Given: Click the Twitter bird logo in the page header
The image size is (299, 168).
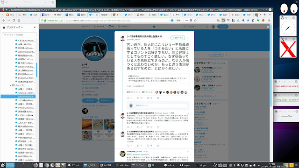Looking at the screenshot, I should coord(154,27).
